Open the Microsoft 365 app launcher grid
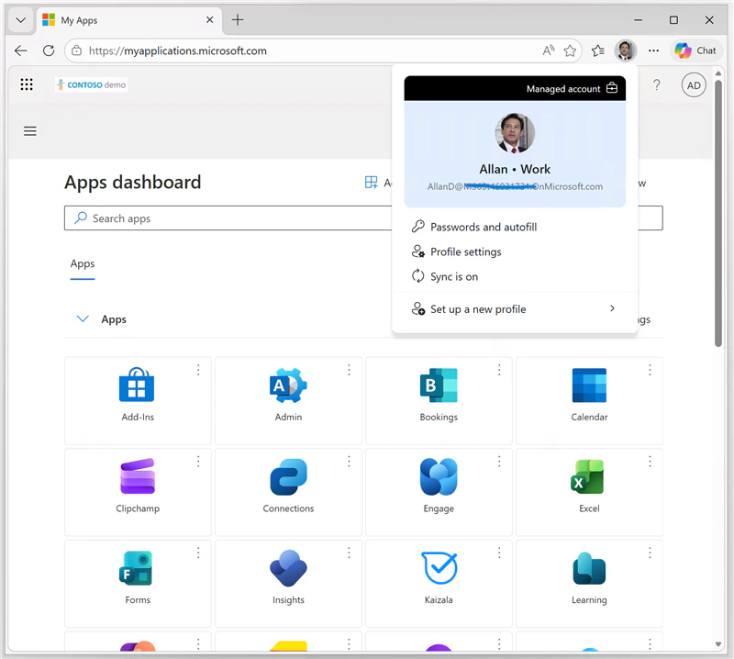 point(27,84)
